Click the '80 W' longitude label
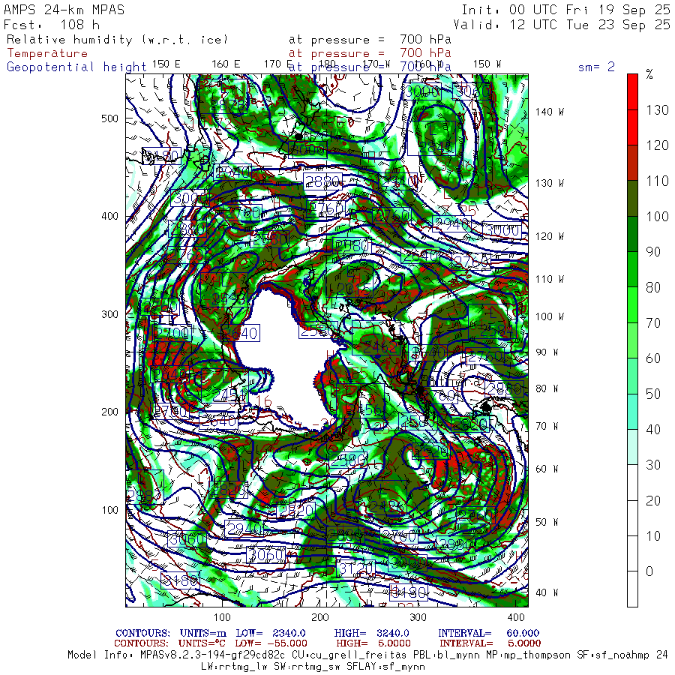Screen dimensions: 675x675 click(x=547, y=389)
